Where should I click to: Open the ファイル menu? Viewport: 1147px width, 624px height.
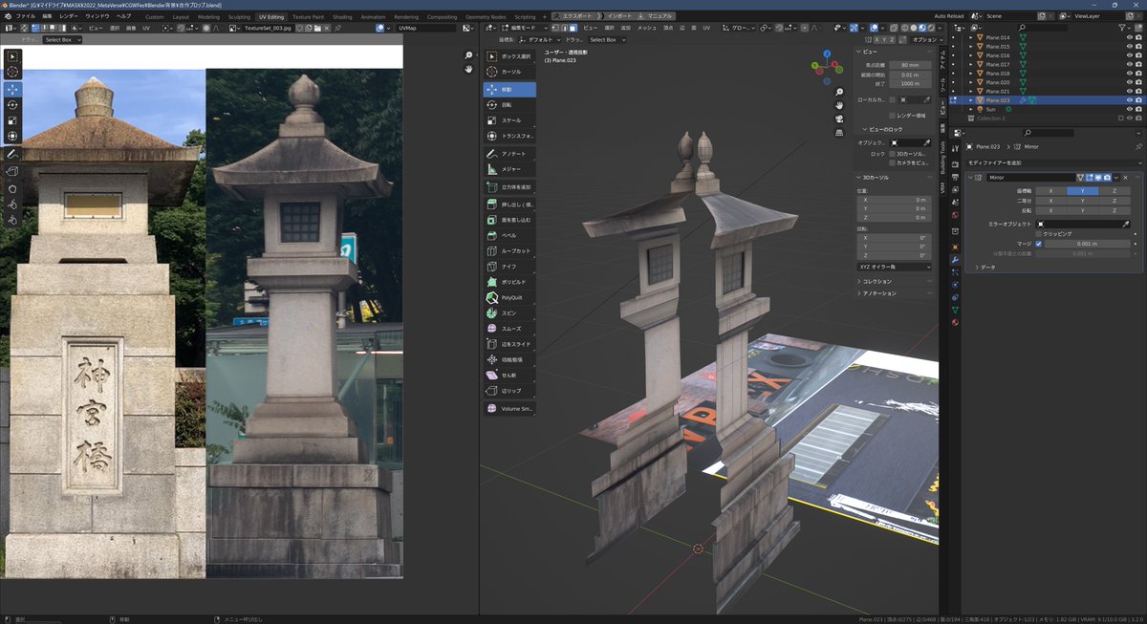tap(25, 16)
